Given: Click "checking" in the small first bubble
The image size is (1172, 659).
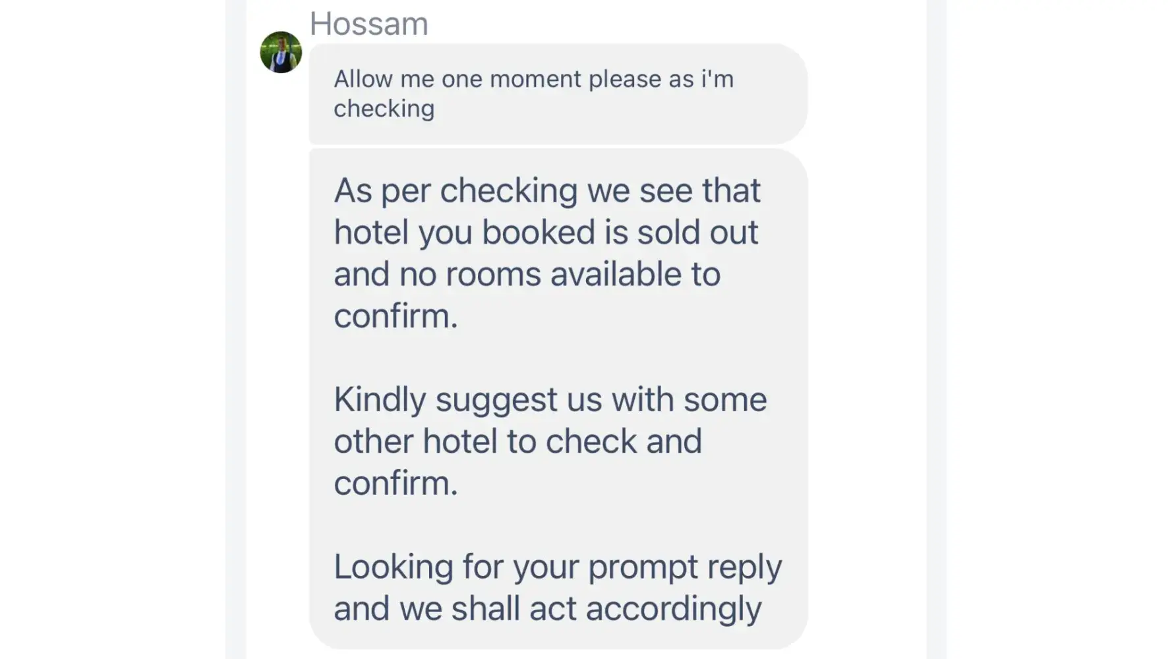Looking at the screenshot, I should 384,109.
